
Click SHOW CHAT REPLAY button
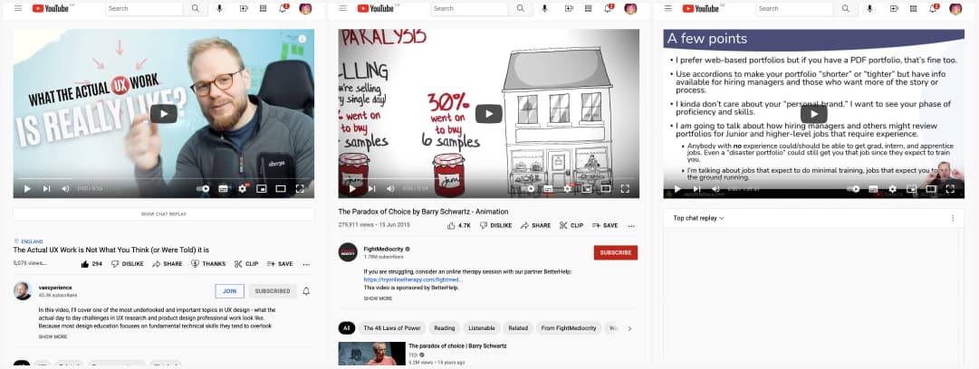coord(164,213)
